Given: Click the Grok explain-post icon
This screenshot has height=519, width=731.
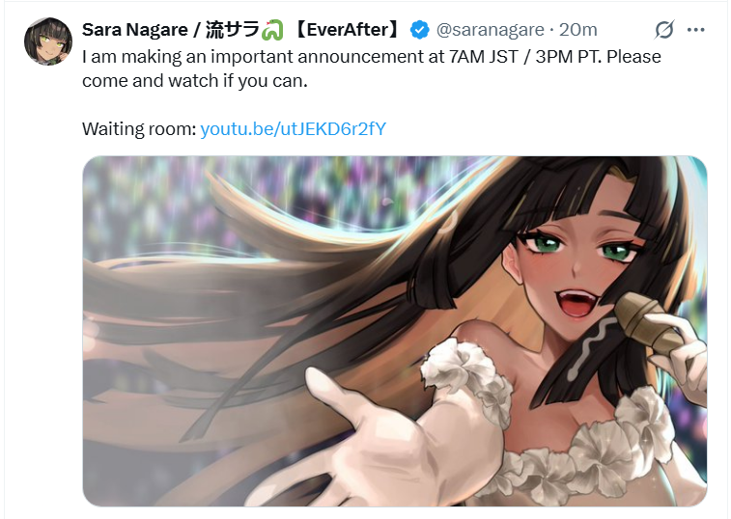Looking at the screenshot, I should [663, 30].
